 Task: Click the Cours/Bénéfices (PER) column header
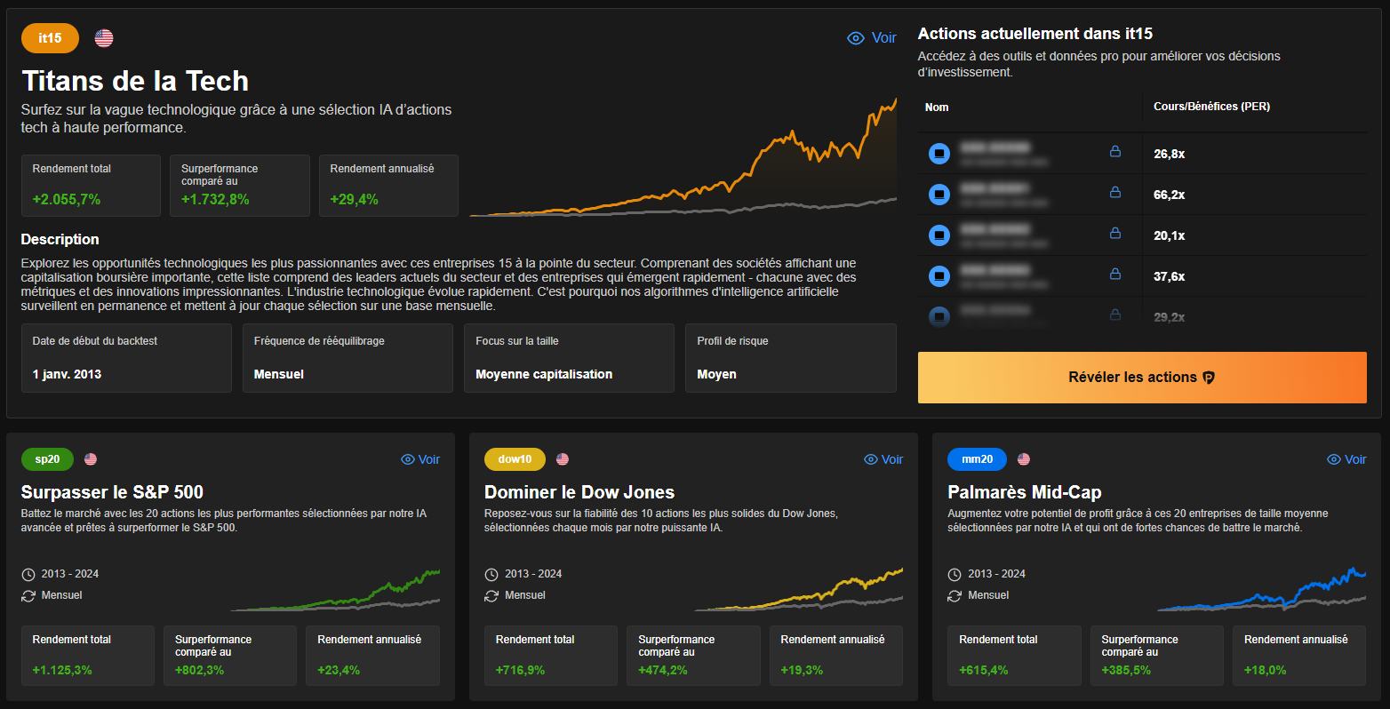coord(1211,107)
